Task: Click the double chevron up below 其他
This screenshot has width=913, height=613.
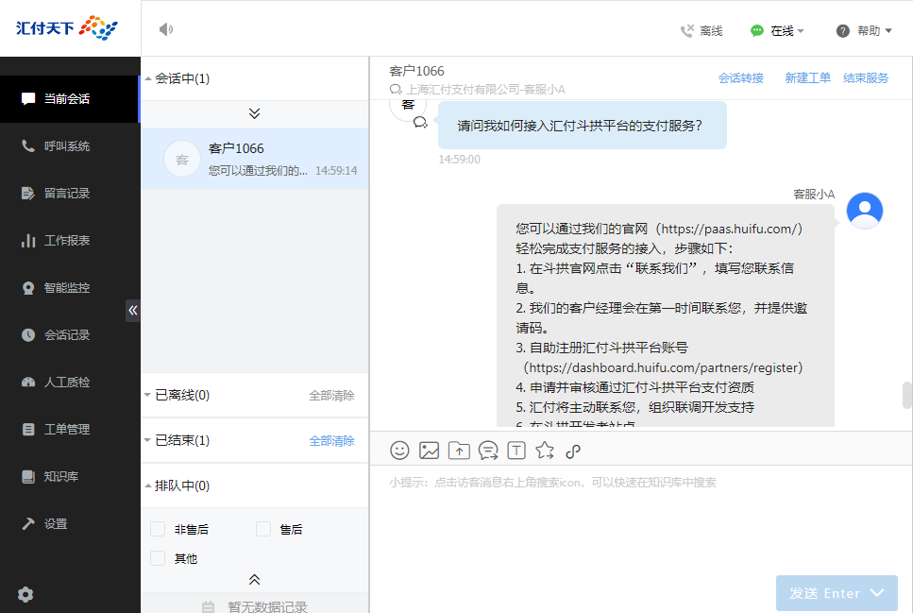Action: click(x=255, y=579)
